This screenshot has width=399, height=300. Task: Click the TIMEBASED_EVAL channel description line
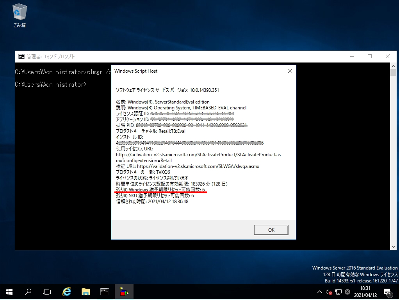181,108
